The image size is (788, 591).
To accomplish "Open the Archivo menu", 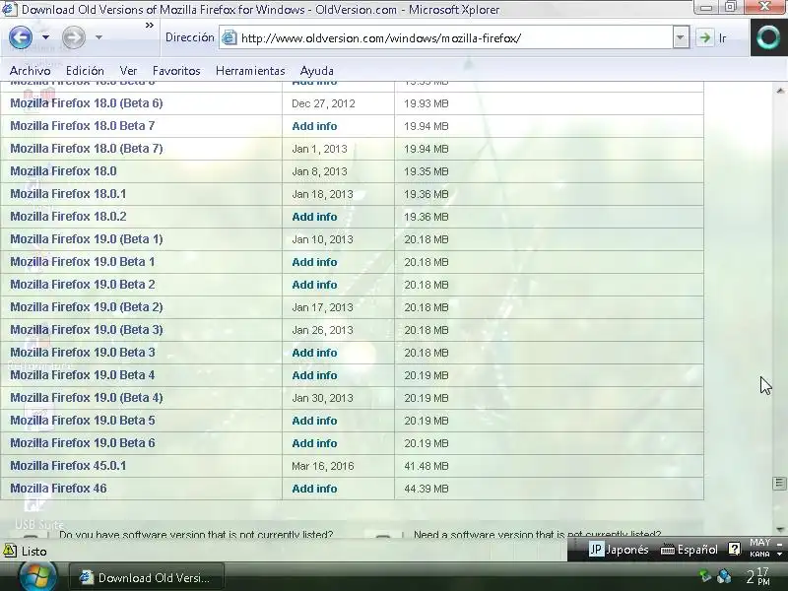I will point(31,71).
